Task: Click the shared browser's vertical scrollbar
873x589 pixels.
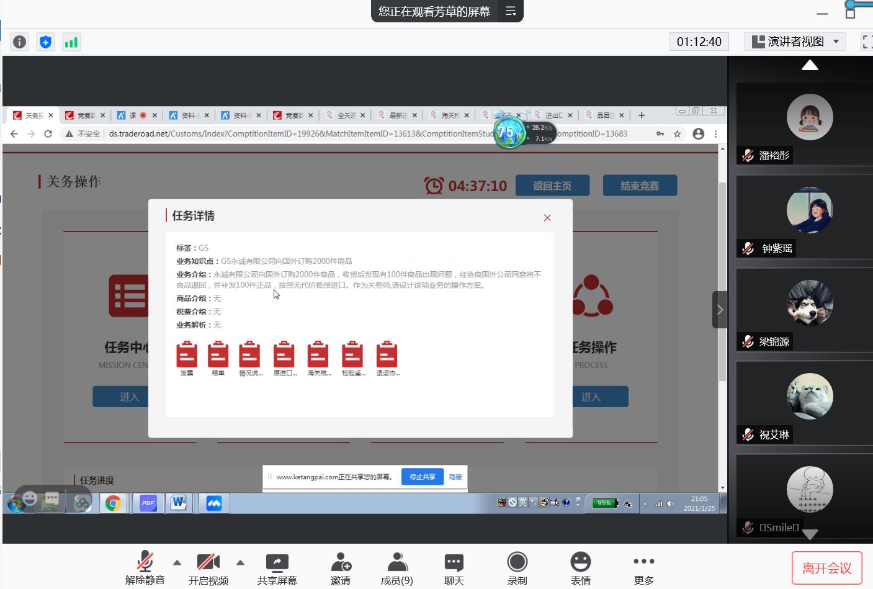Action: [x=722, y=279]
